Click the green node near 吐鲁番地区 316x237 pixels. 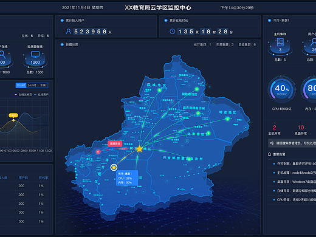208,133
